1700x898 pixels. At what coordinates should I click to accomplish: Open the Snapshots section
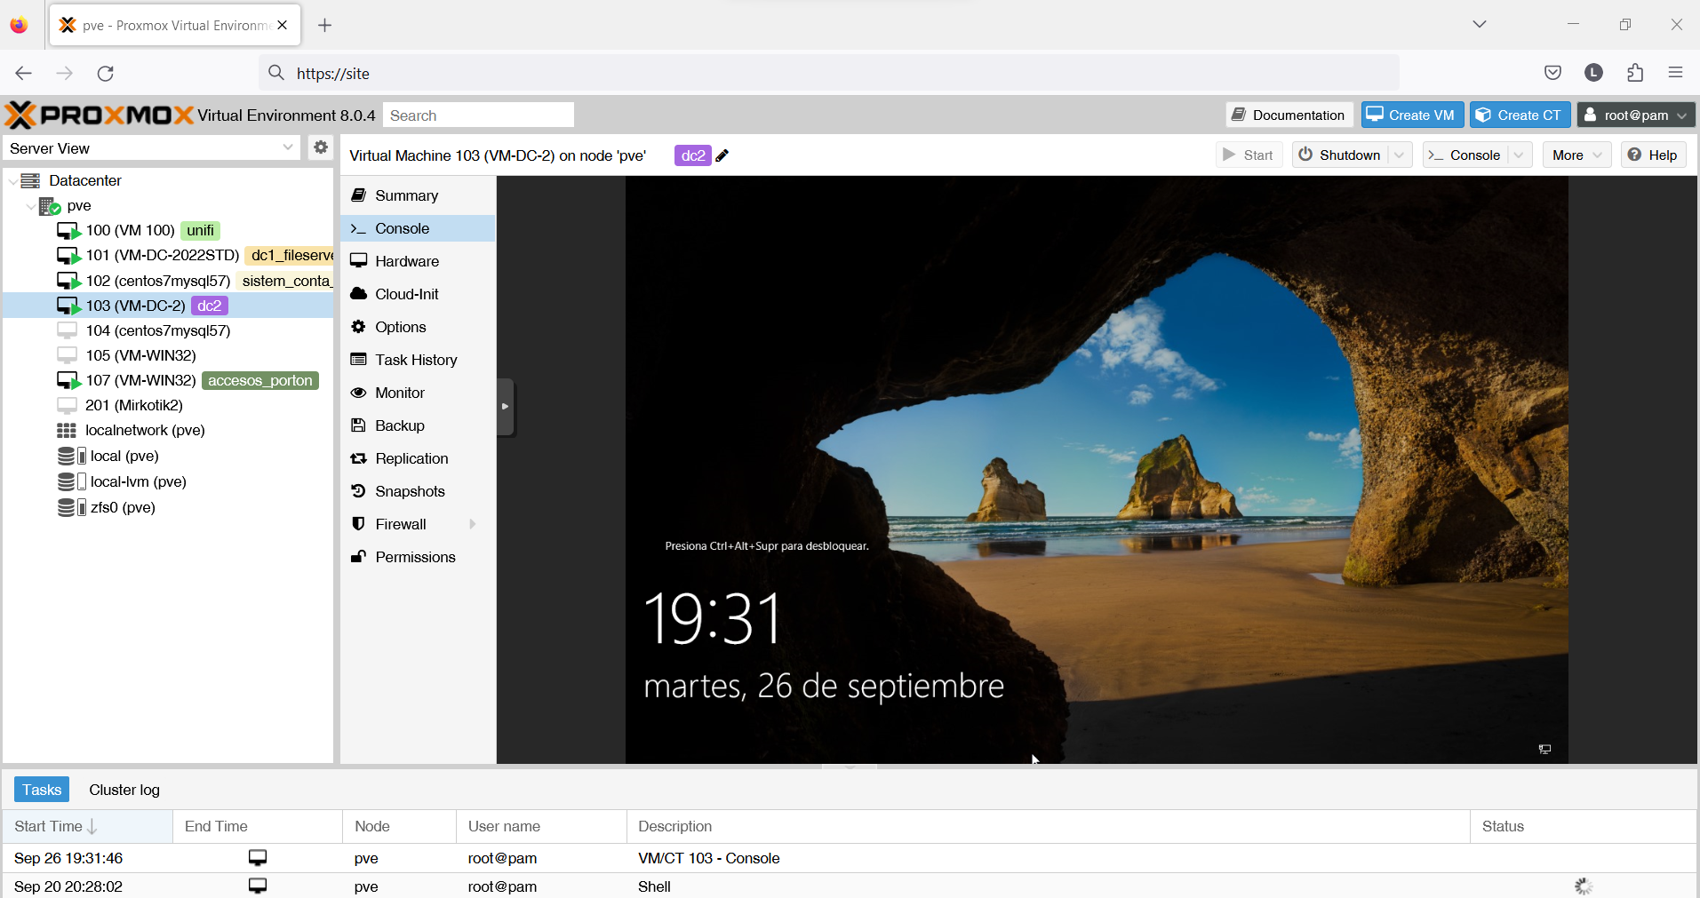pos(418,491)
